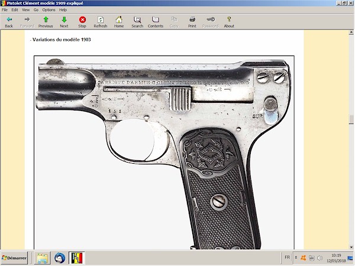This screenshot has height=266, width=355.
Task: Refresh the current page
Action: (x=101, y=22)
